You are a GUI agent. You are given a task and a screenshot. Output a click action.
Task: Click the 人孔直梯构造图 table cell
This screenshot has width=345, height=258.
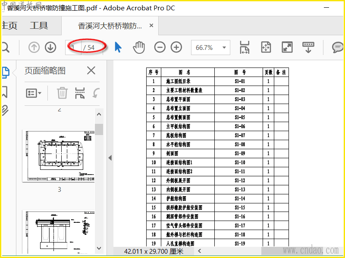188,243
